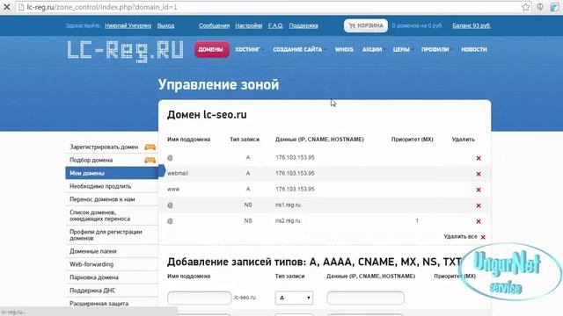Open Расширенная защита in sidebar

pyautogui.click(x=99, y=304)
